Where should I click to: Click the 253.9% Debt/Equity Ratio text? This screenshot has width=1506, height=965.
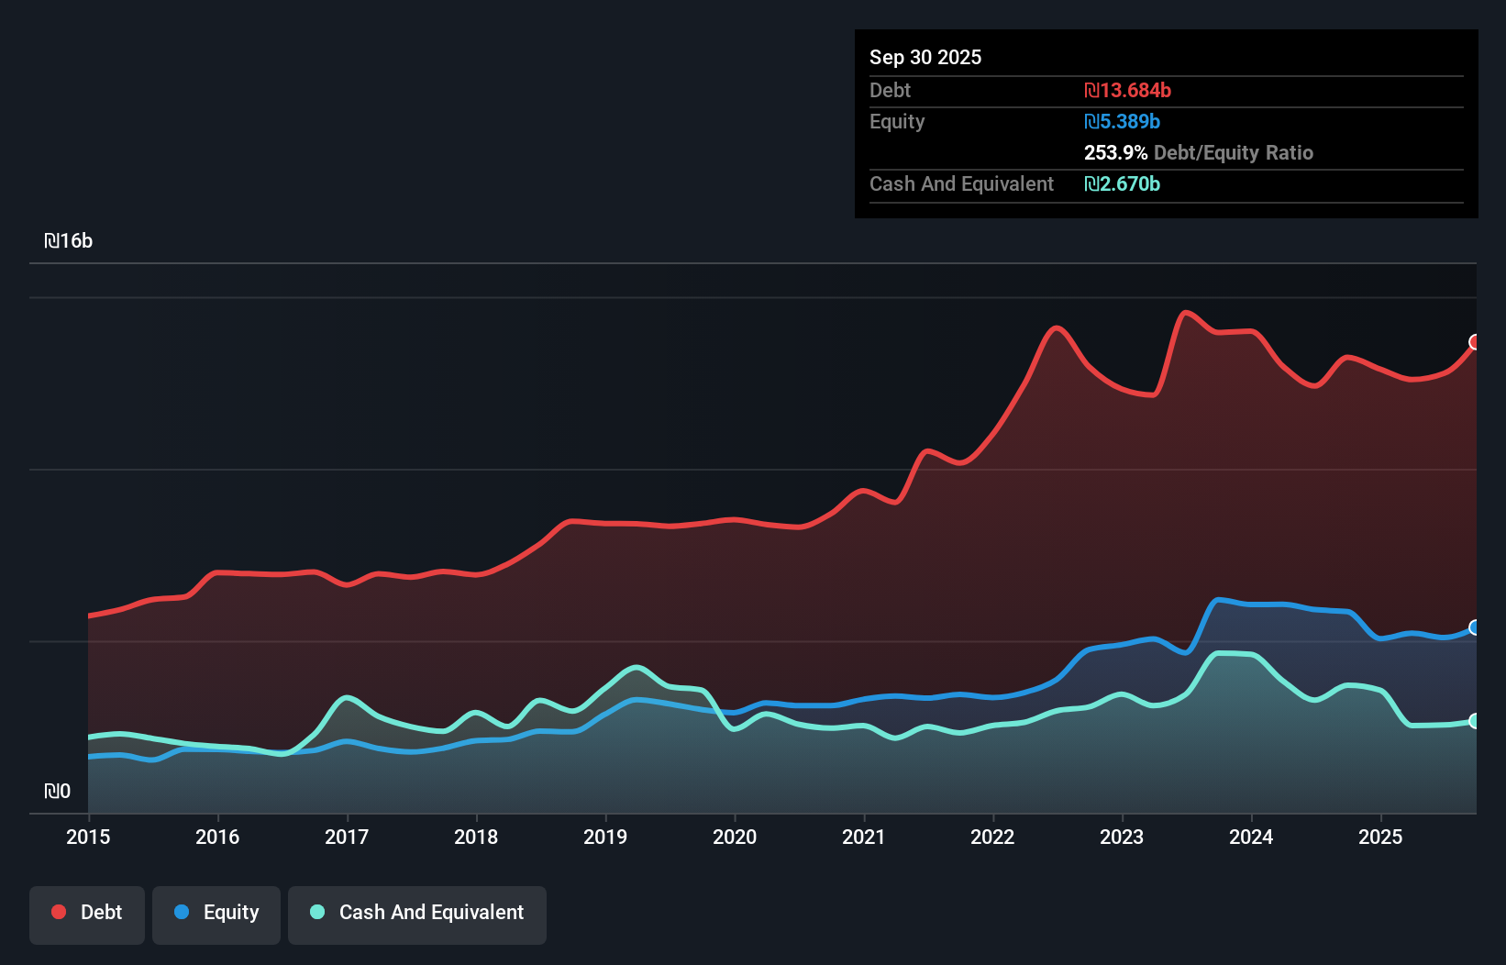coord(1199,152)
